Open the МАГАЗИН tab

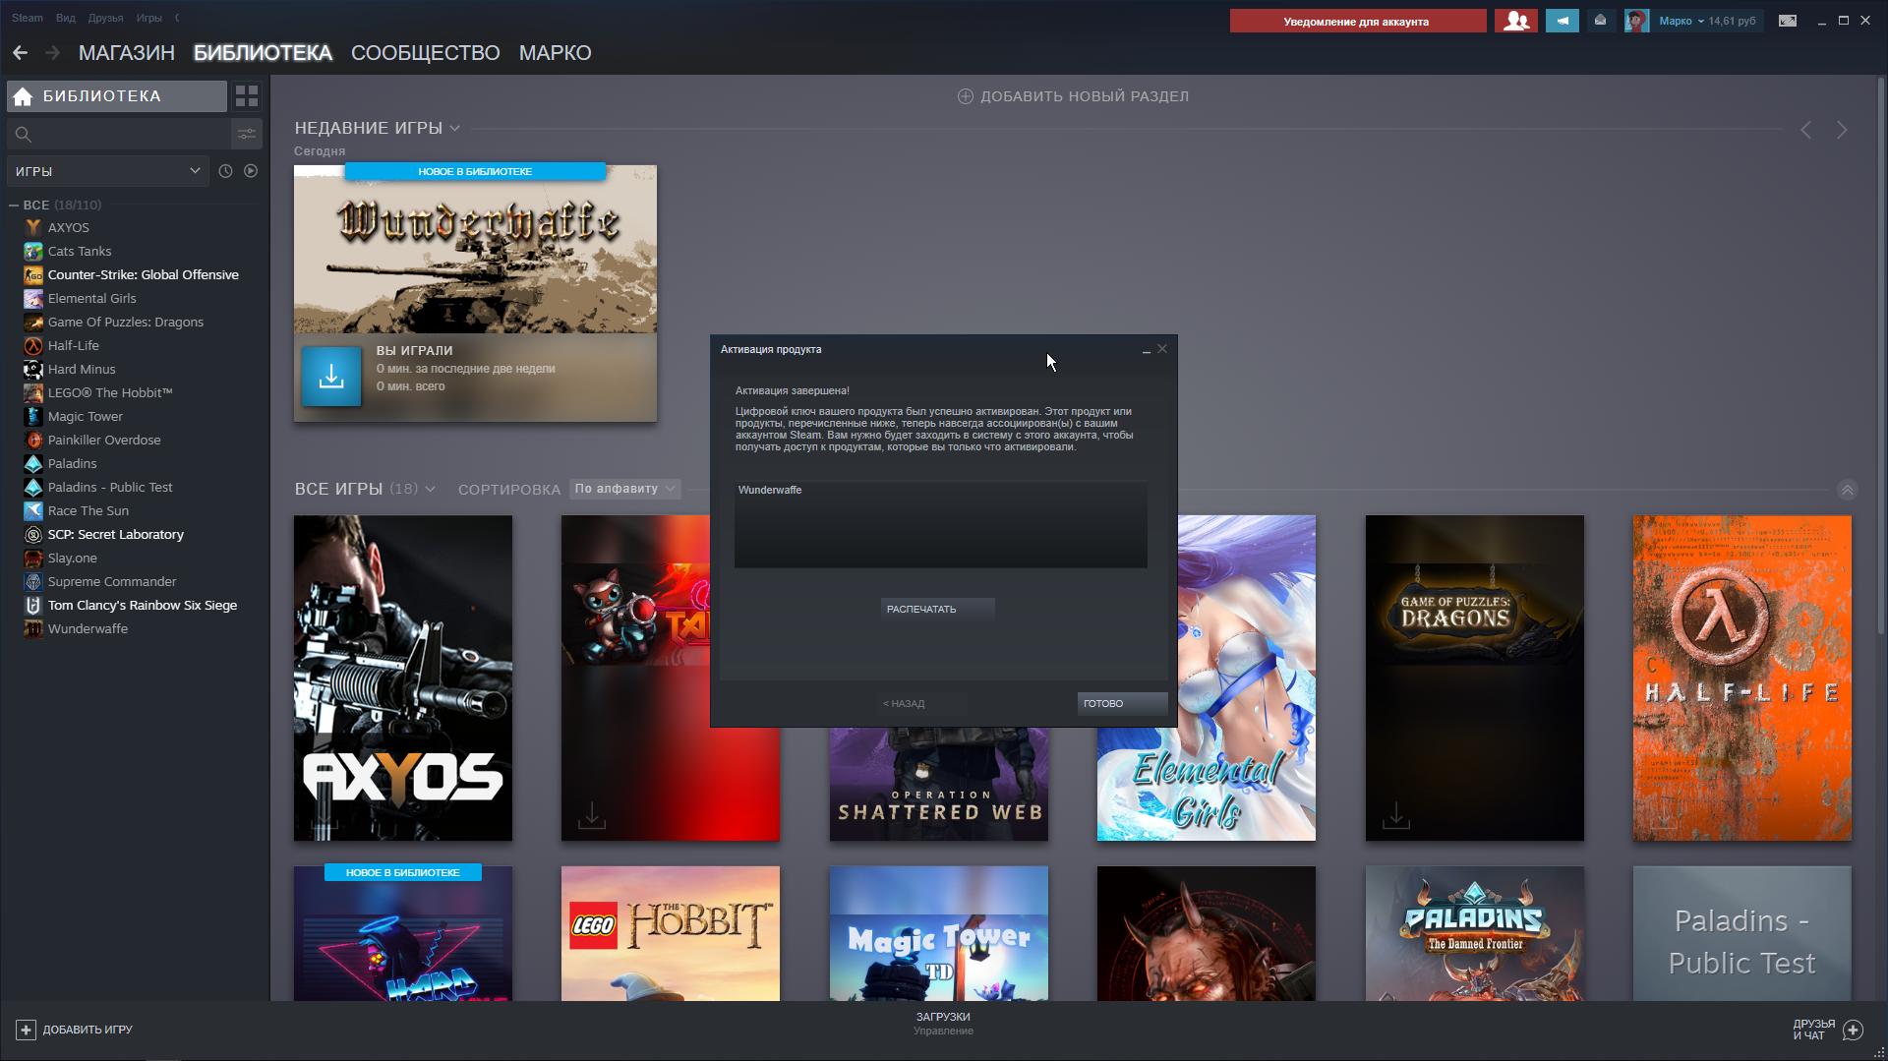click(127, 53)
